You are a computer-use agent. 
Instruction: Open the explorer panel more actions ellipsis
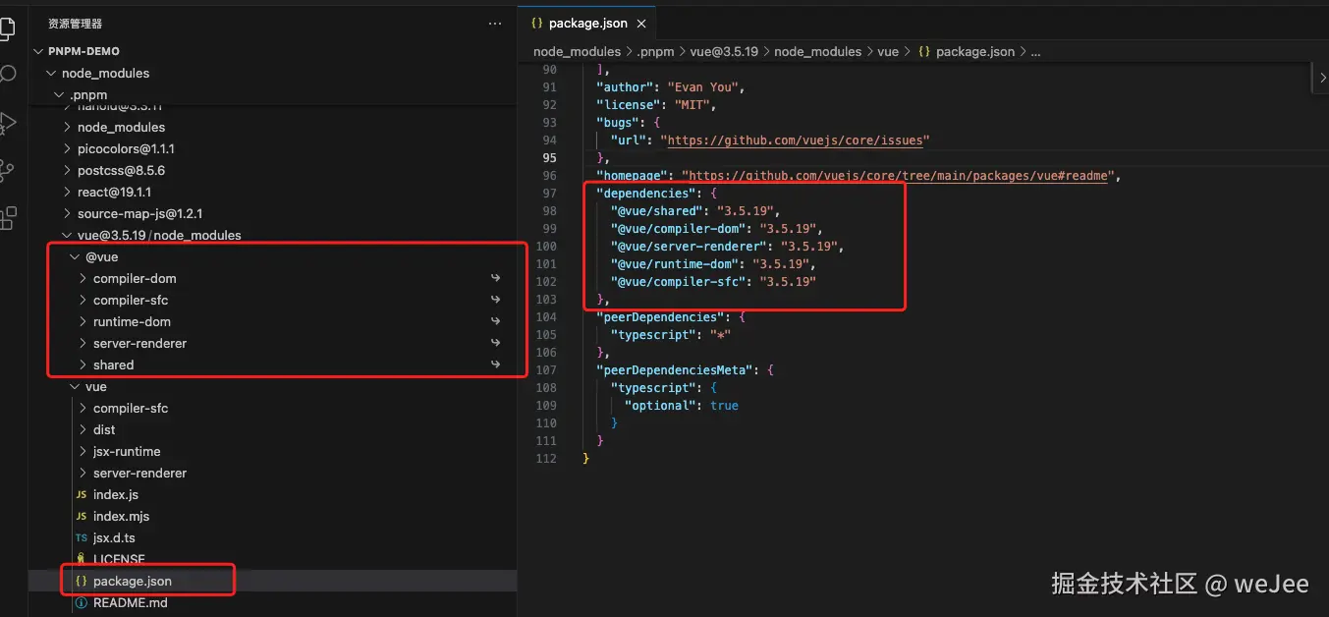(495, 23)
